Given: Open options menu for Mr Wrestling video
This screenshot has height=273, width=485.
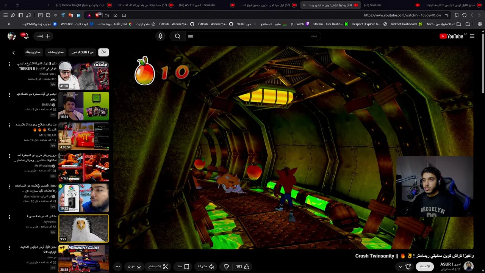Looking at the screenshot, I should (x=9, y=156).
